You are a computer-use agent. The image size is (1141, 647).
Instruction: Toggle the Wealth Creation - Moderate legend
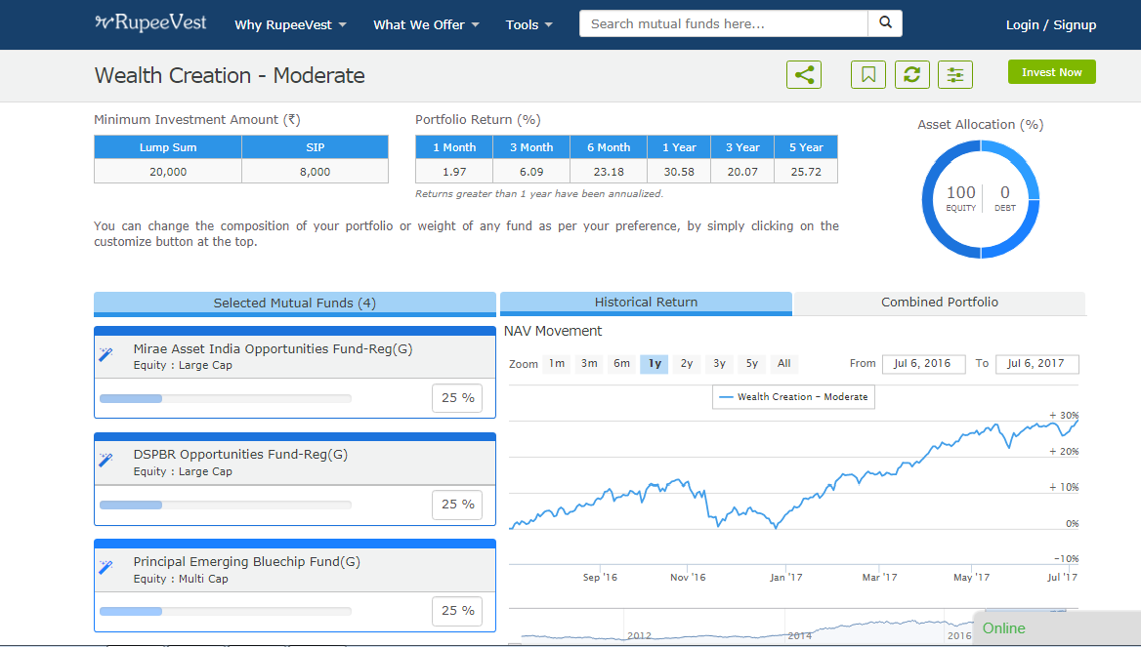pos(793,397)
